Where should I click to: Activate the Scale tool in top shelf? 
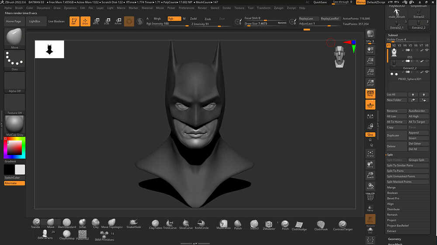[107, 21]
